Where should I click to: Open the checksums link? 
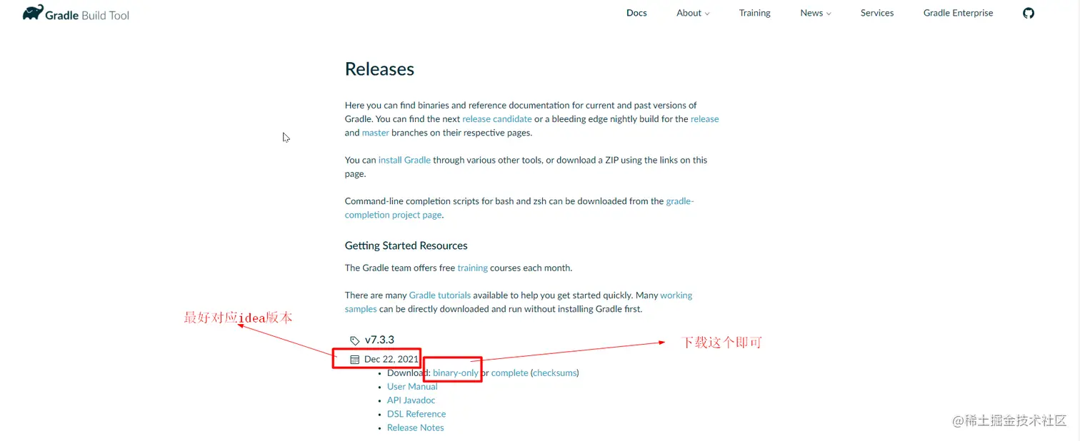pos(554,373)
